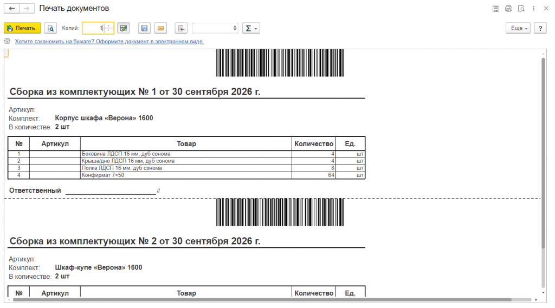The height and width of the screenshot is (308, 555).
Task: Increase the Копий count with the up stepper
Action: [109, 25]
